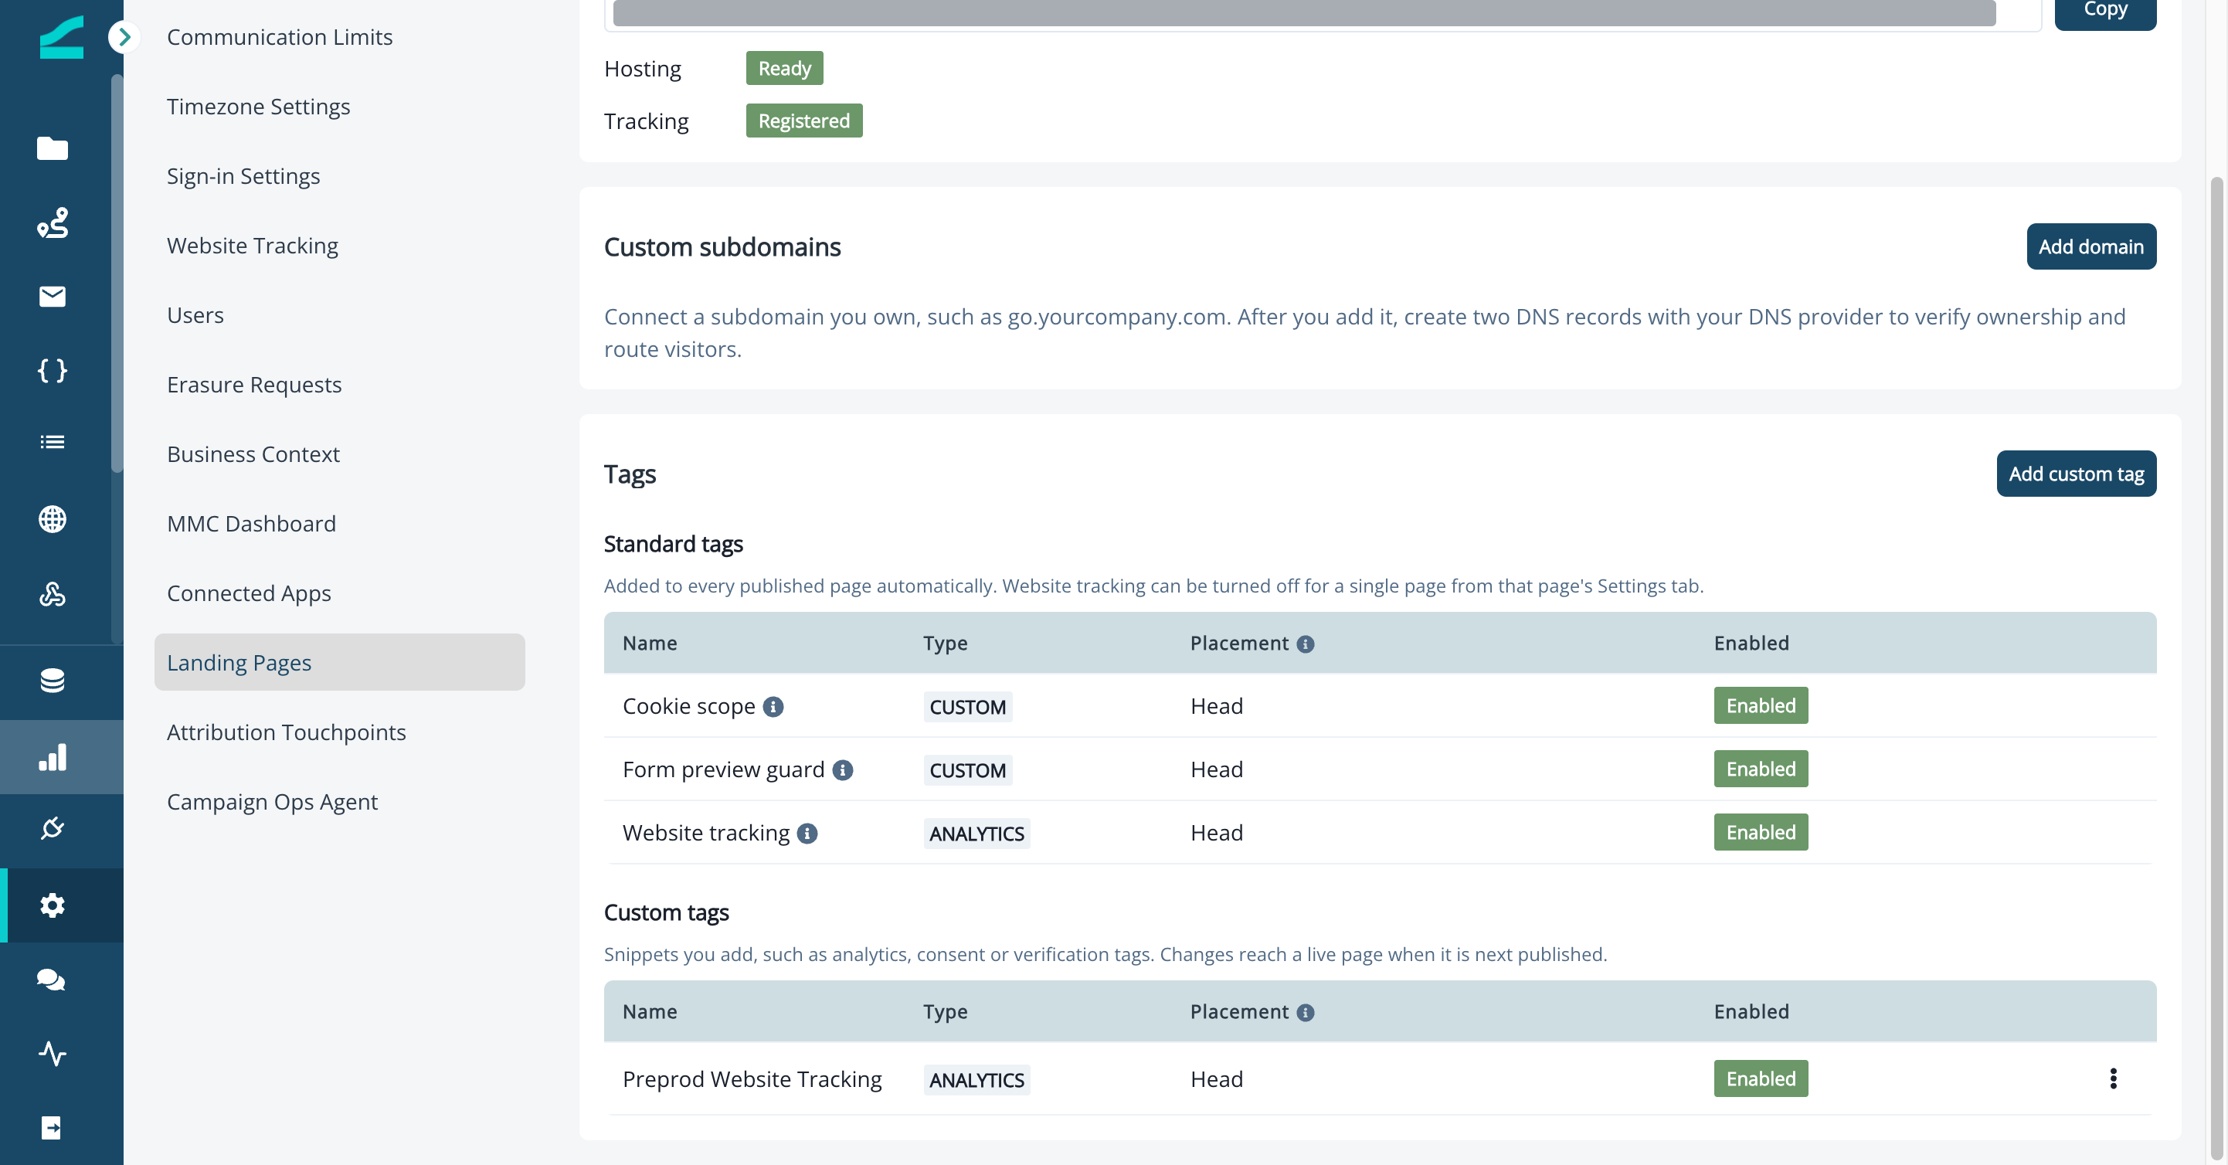The width and height of the screenshot is (2228, 1165).
Task: Show info for Website tracking tag
Action: click(x=807, y=833)
